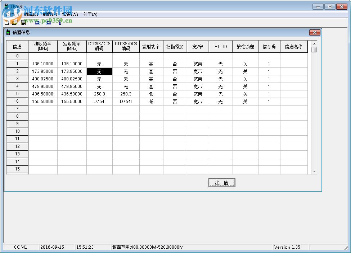Click the 否 scan-add cell in channel 3

(175, 79)
